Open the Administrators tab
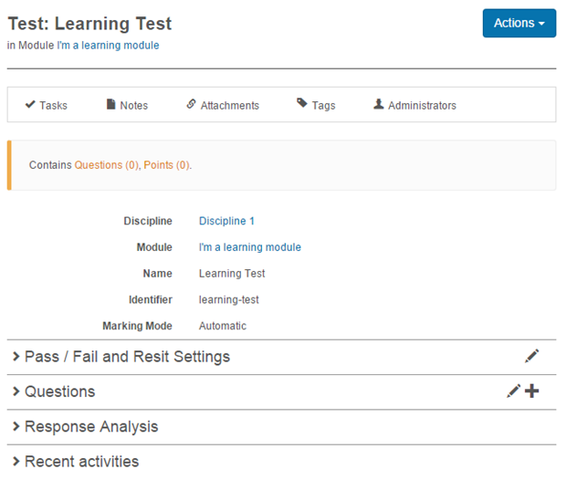Viewport: 566px width, 480px height. [422, 106]
